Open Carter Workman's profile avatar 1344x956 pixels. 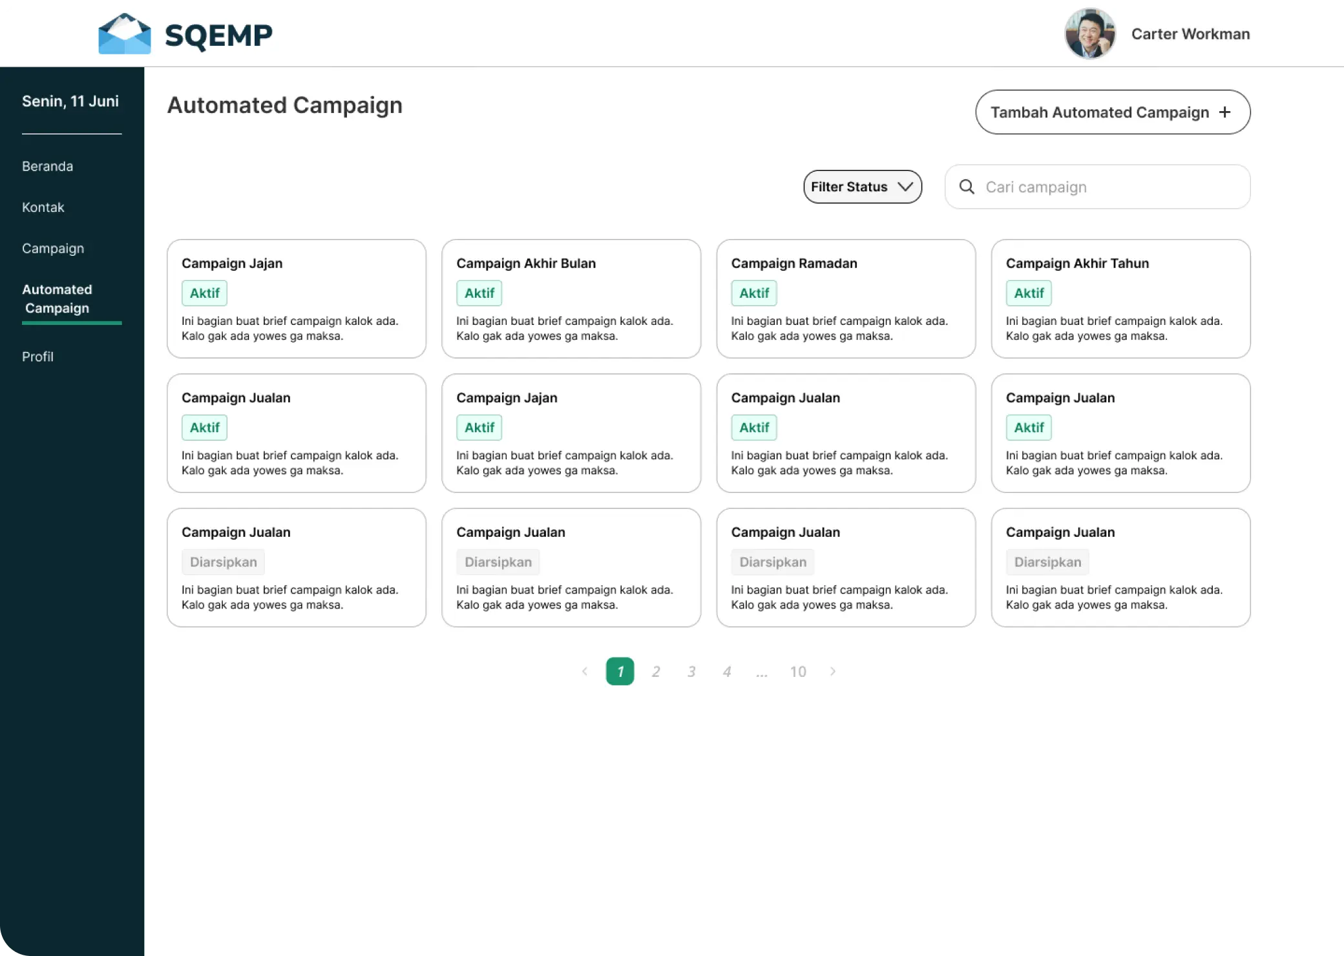[1089, 34]
